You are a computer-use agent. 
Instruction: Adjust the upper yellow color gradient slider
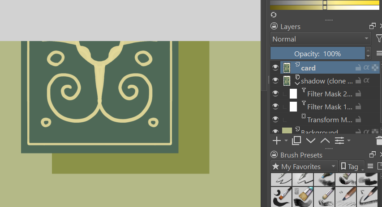(x=325, y=3)
